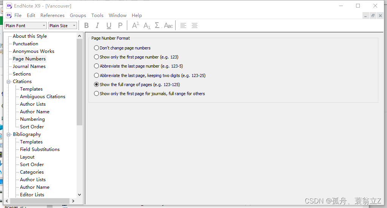Open Author Lists under Bibliography

tap(32, 180)
